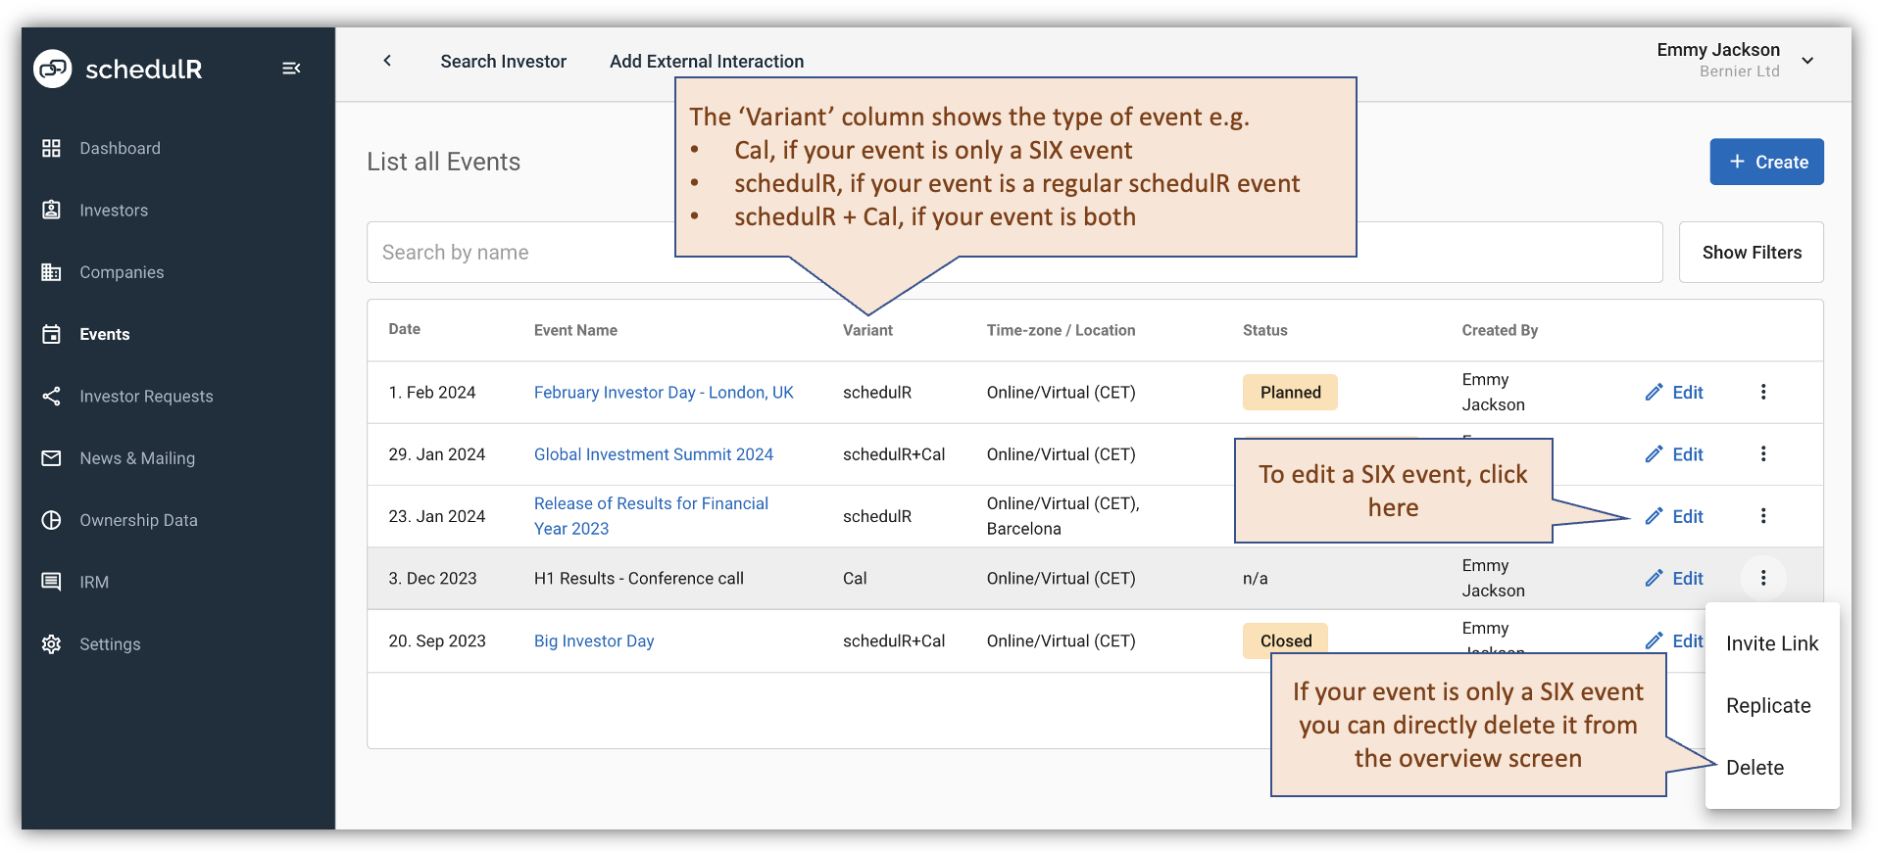Image resolution: width=1878 pixels, height=852 pixels.
Task: Open Global Investment Summit 2024 event
Action: pyautogui.click(x=654, y=454)
